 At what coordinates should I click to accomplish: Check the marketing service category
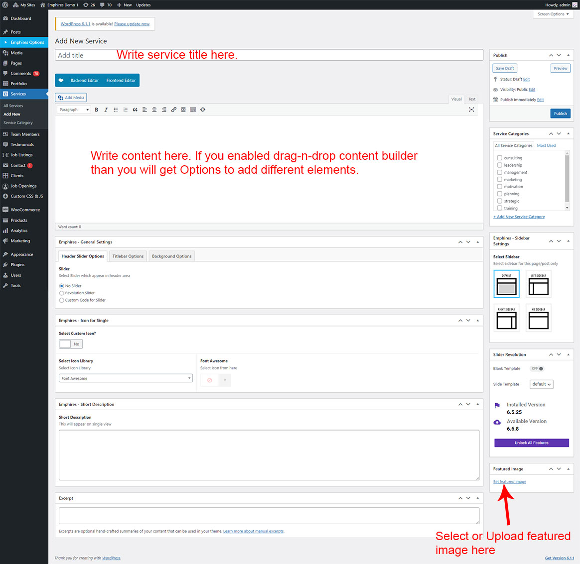point(500,179)
